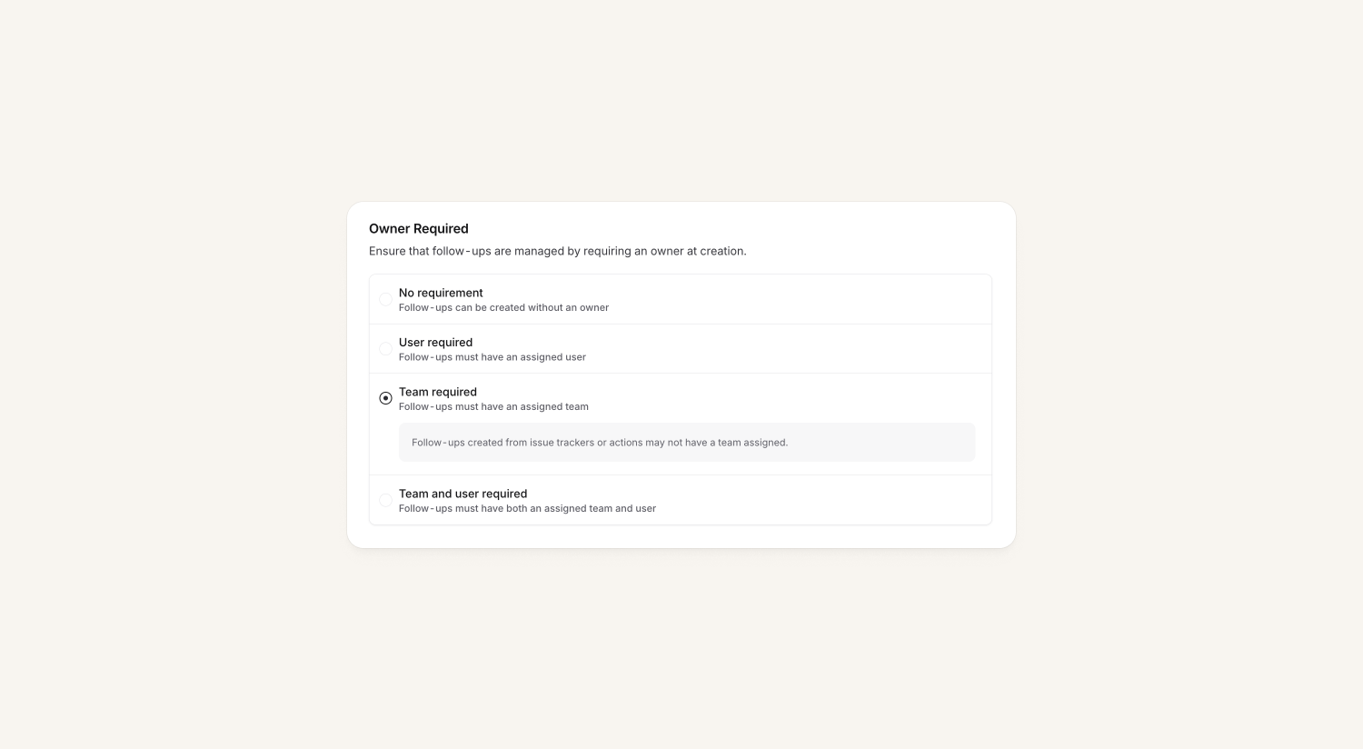Click the "No requirement" option label
Viewport: 1363px width, 749px height.
point(441,293)
